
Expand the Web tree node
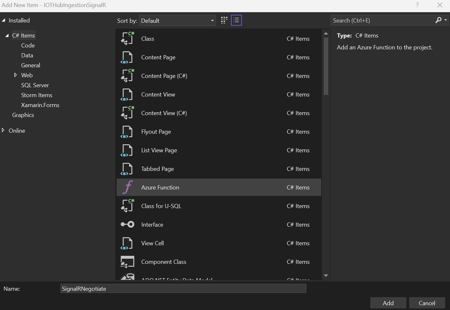click(x=15, y=75)
